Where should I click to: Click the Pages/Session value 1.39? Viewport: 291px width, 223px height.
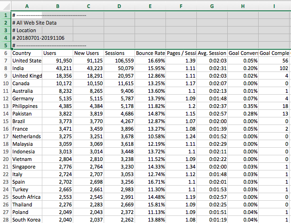(x=181, y=61)
